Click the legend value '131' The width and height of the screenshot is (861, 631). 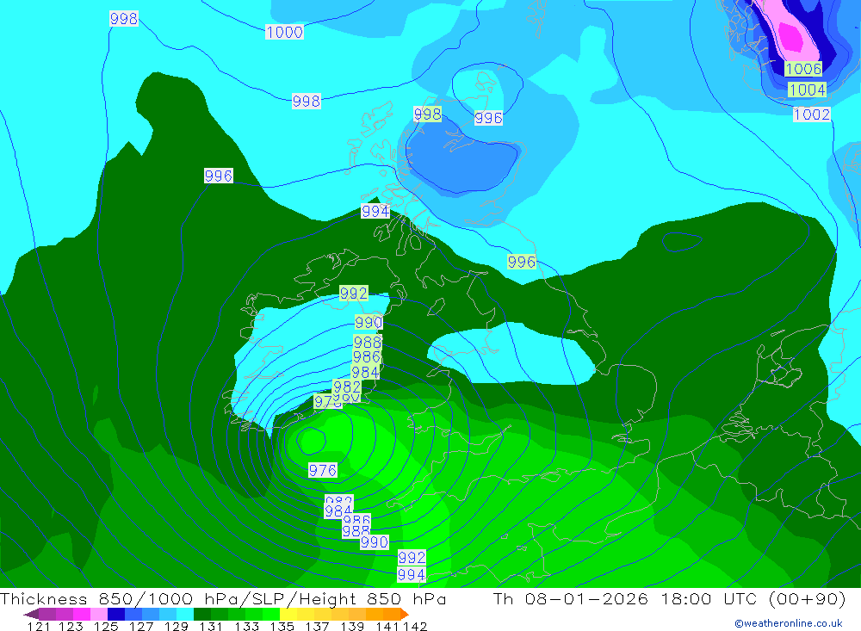[210, 626]
